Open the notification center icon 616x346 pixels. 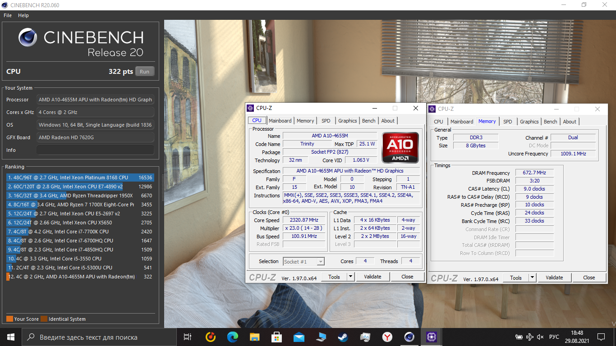click(601, 337)
